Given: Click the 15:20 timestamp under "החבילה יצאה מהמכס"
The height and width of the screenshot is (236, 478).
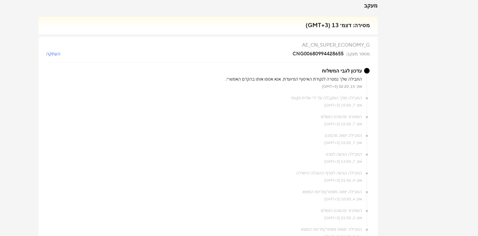Looking at the screenshot, I should click(x=343, y=143).
